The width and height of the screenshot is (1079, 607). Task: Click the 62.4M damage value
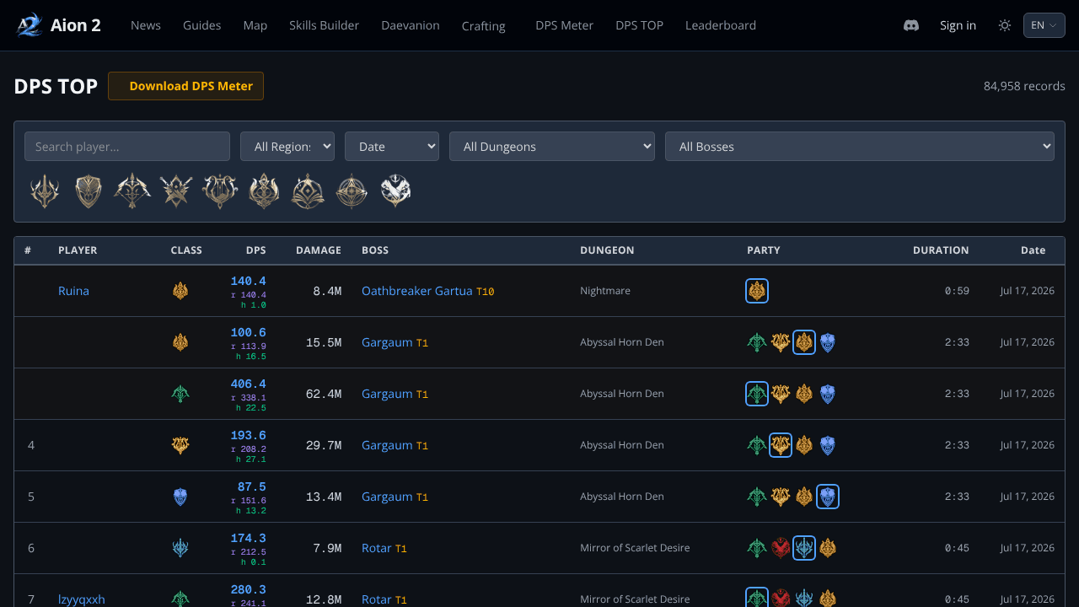324,394
